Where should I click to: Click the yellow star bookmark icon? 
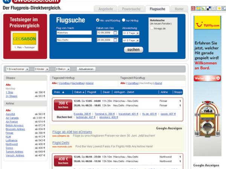219,8
